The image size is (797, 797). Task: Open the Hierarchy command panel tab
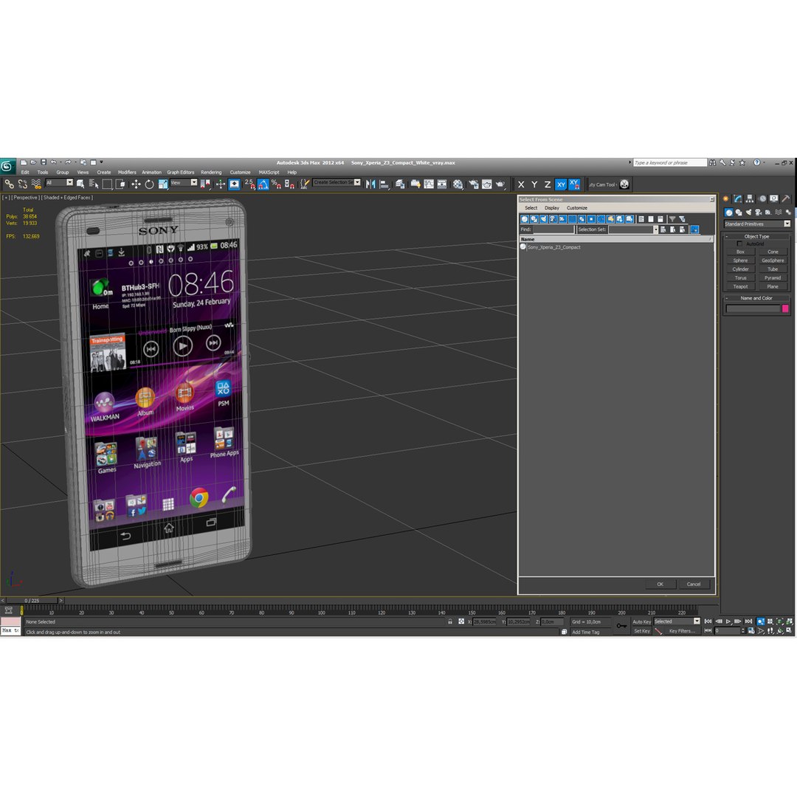coord(750,199)
